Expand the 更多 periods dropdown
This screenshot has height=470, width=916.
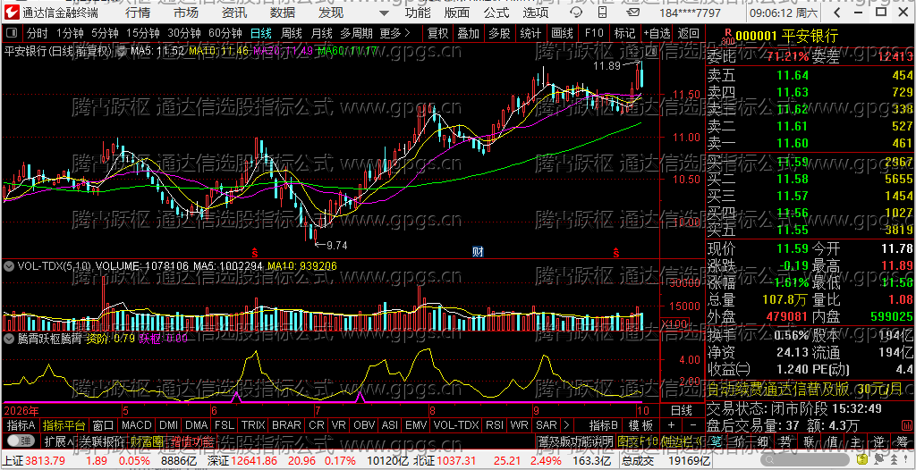pos(394,33)
